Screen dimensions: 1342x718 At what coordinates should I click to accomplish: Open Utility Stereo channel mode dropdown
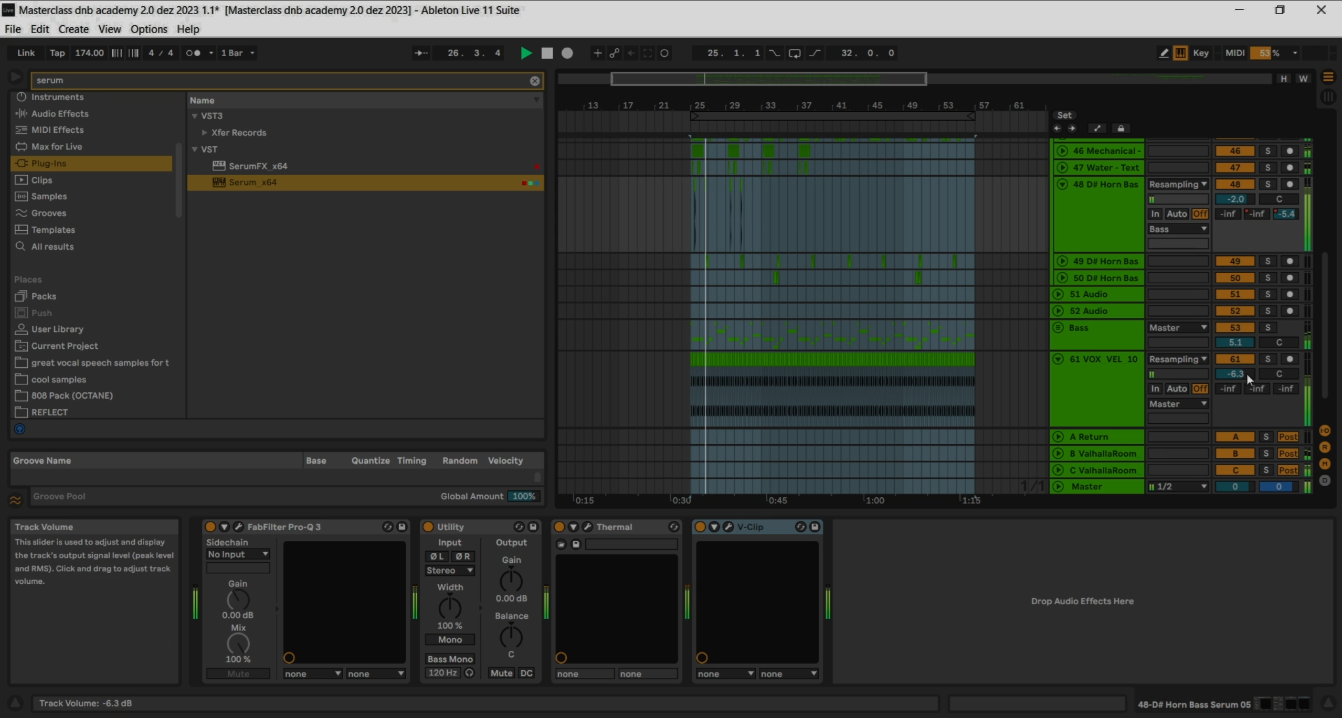(x=450, y=571)
